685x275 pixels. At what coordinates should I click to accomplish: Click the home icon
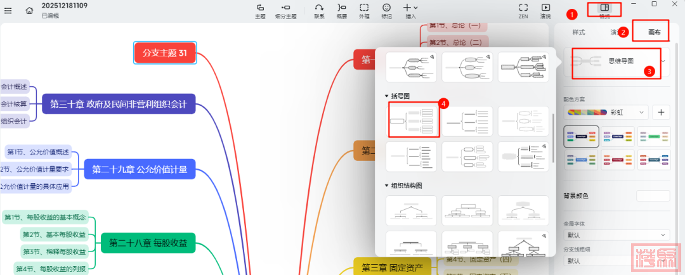pyautogui.click(x=29, y=10)
